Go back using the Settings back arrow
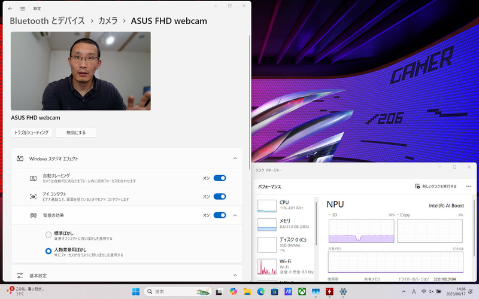This screenshot has height=299, width=479. [10, 8]
